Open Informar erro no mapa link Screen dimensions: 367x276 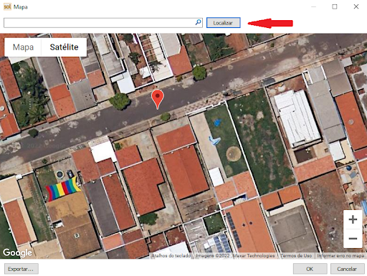pyautogui.click(x=340, y=256)
